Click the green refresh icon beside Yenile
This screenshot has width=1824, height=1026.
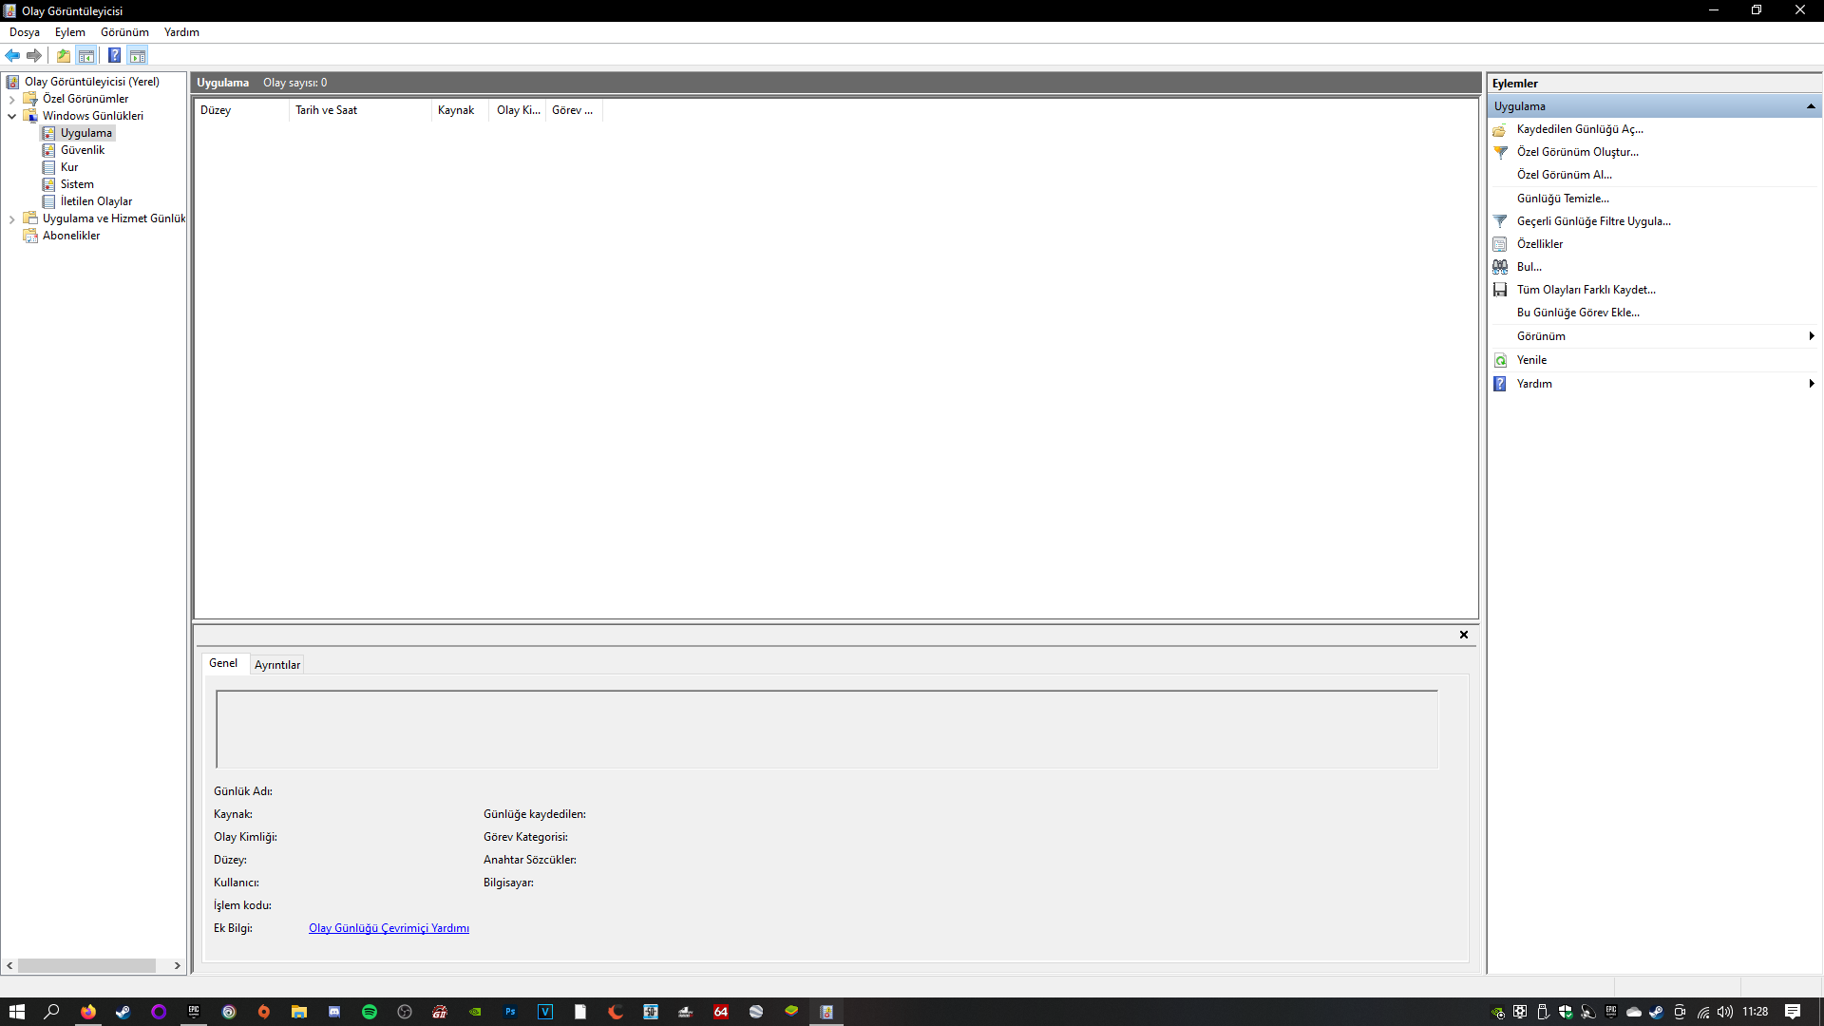tap(1500, 360)
